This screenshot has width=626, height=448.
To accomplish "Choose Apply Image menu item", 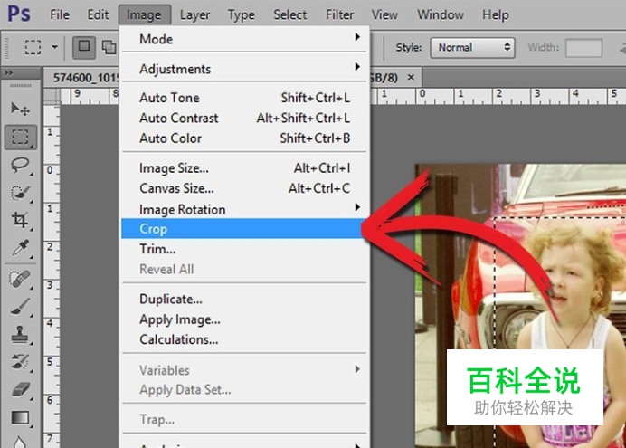I will point(244,319).
